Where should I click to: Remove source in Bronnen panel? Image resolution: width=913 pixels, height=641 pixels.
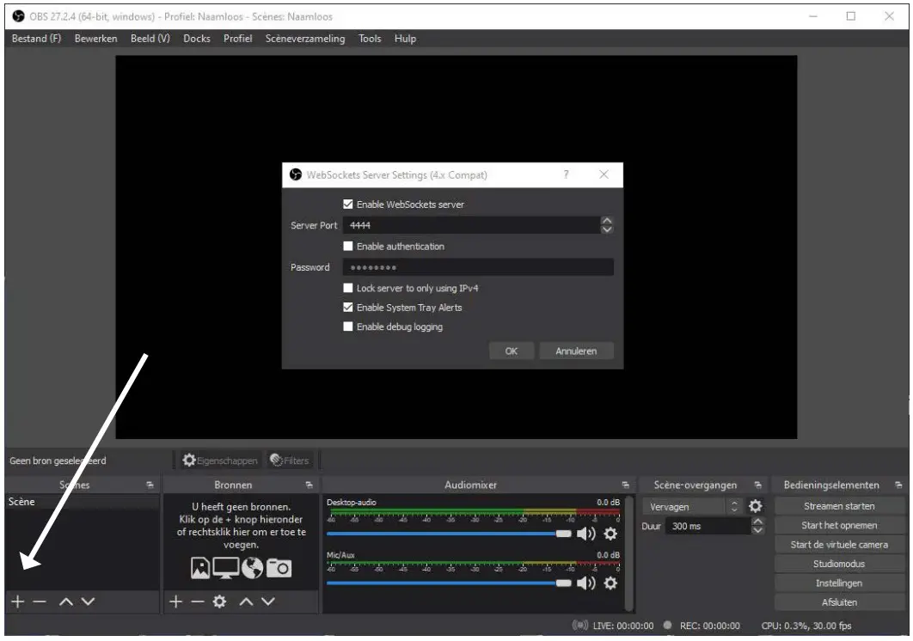click(198, 601)
